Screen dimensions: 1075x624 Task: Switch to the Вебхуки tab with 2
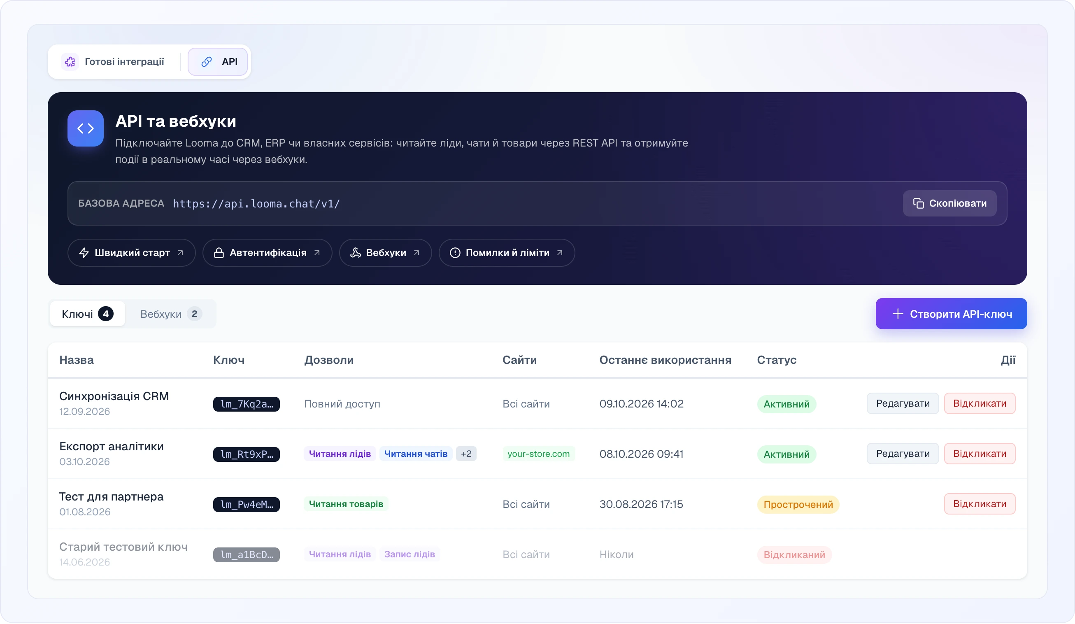click(x=171, y=314)
